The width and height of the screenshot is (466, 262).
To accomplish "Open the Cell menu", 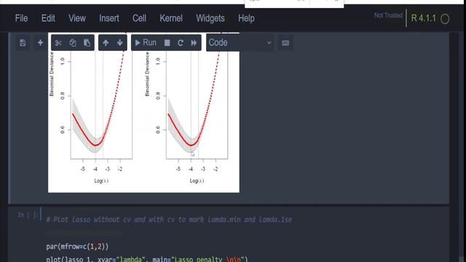I will coord(139,18).
